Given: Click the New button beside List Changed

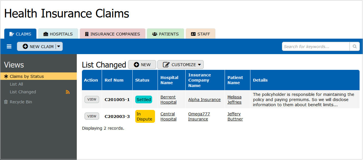Looking at the screenshot, I should click(142, 65).
